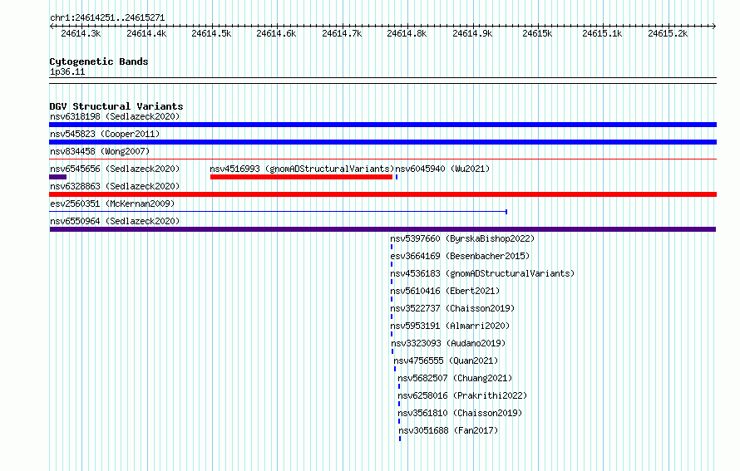Click nsv5953191 (Almarri2020) label
This screenshot has height=471, width=740.
point(450,326)
